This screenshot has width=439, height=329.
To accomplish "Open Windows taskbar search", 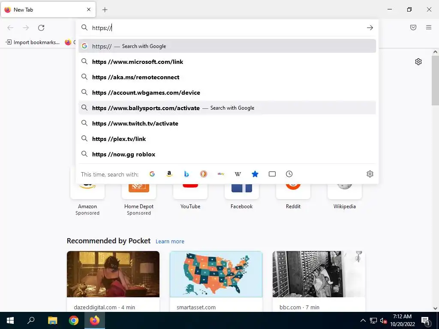I will click(31, 320).
